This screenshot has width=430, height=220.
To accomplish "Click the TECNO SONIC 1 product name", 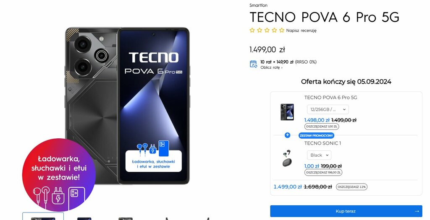I will click(322, 143).
